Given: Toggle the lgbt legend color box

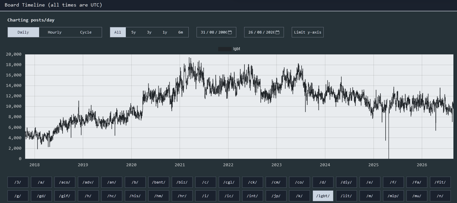Looking at the screenshot, I should pyautogui.click(x=225, y=49).
